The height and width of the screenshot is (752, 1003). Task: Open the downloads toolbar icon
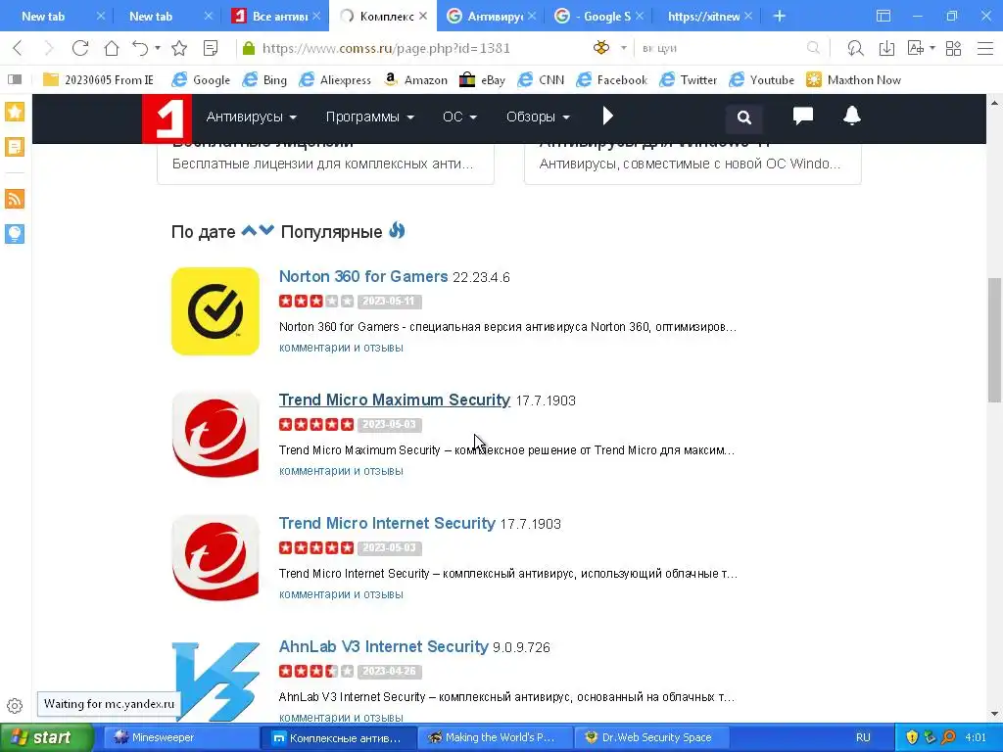coord(886,48)
